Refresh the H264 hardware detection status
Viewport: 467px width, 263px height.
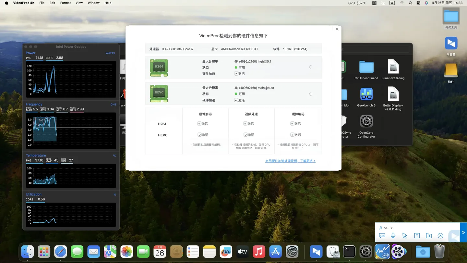310,67
